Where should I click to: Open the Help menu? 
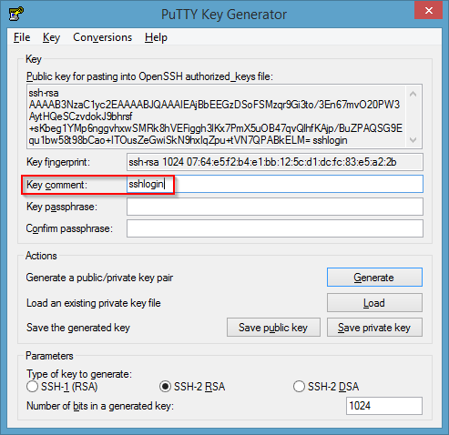(156, 37)
